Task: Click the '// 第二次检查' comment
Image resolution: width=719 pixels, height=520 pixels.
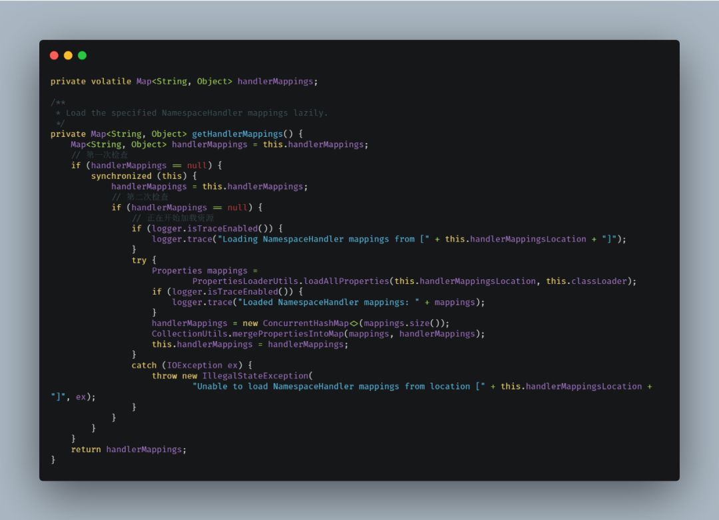Action: pos(140,197)
